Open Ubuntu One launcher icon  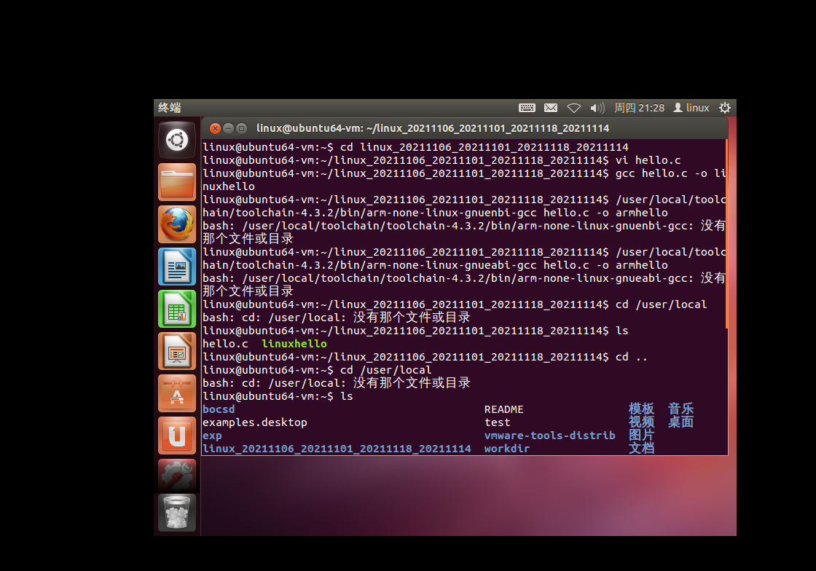(177, 436)
